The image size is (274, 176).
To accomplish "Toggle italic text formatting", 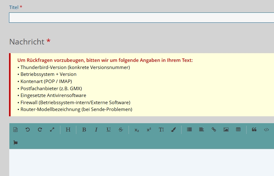I will click(96, 130).
